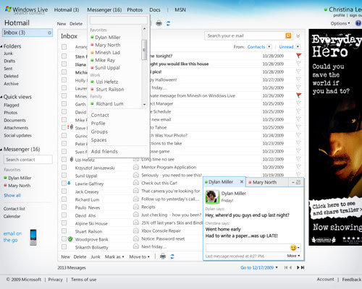This screenshot has width=362, height=289.
Task: Click Add friends in Messenger menu
Action: coord(104,152)
